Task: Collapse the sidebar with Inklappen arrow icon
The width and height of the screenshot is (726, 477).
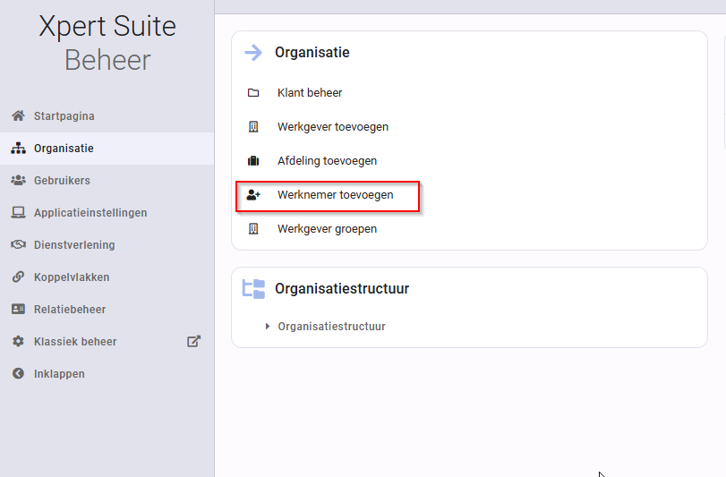Action: pos(18,373)
